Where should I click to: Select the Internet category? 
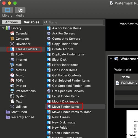pos(22,59)
